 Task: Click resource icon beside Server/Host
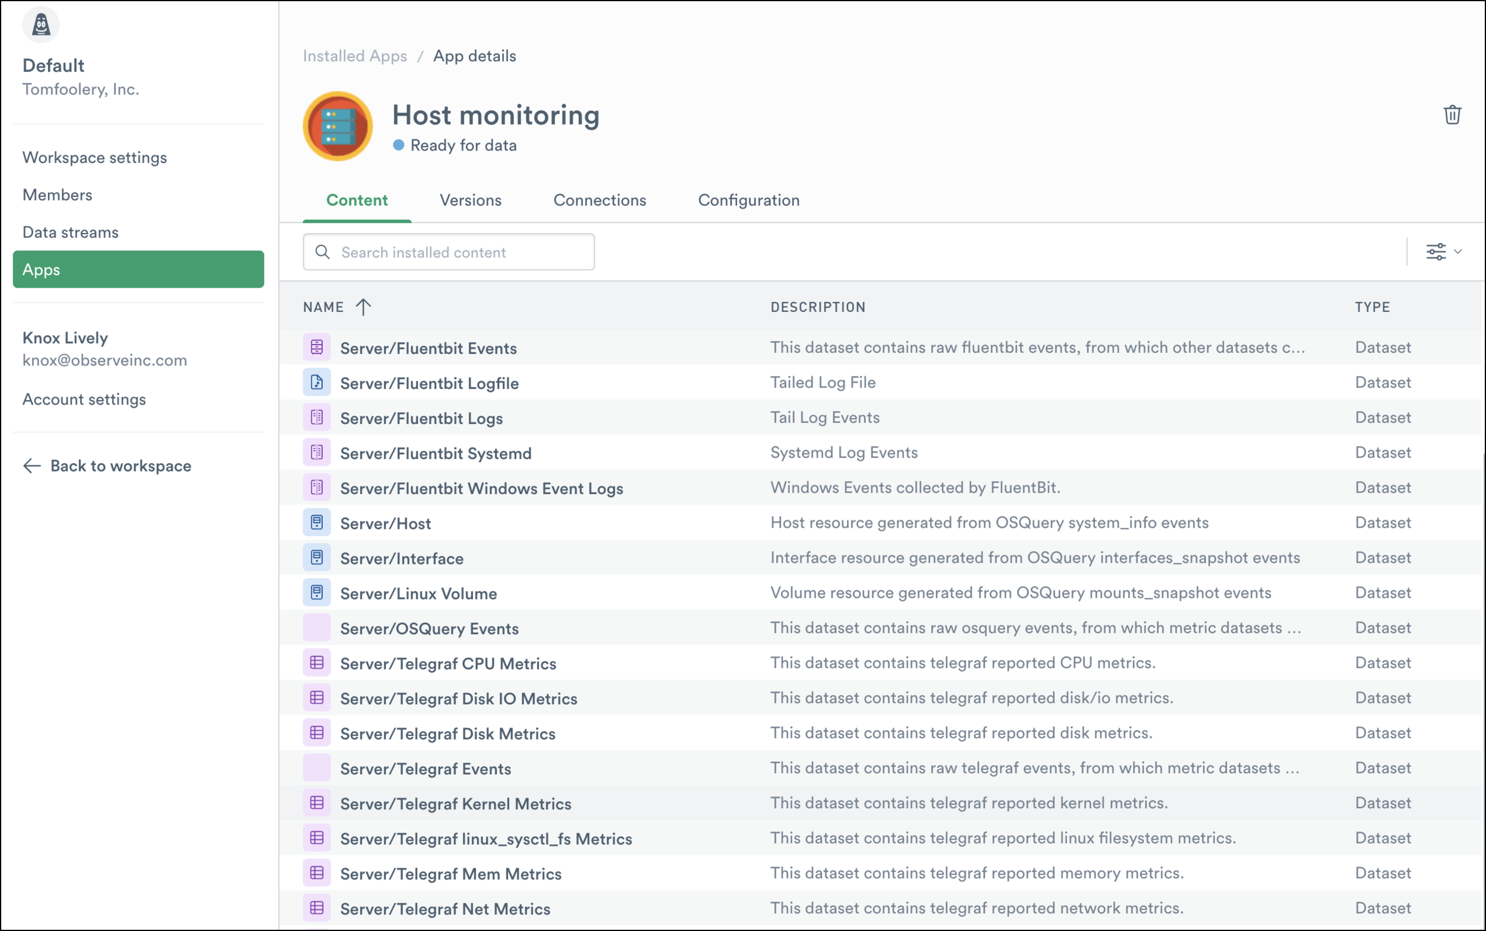coord(317,523)
